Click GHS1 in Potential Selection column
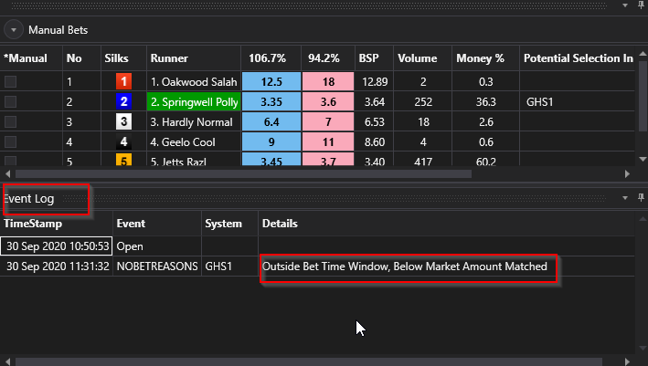The image size is (648, 366). [x=539, y=102]
